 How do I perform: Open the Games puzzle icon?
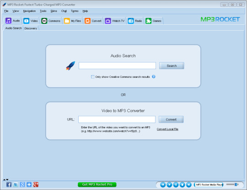(x=148, y=21)
